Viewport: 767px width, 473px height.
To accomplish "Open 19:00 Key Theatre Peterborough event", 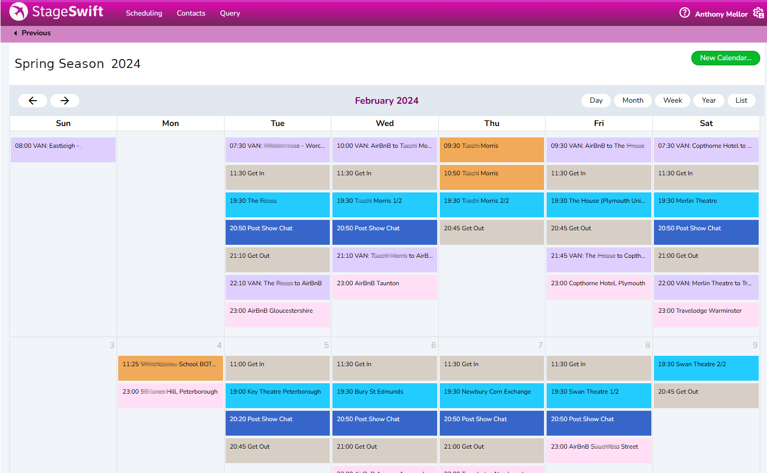I will click(x=277, y=395).
